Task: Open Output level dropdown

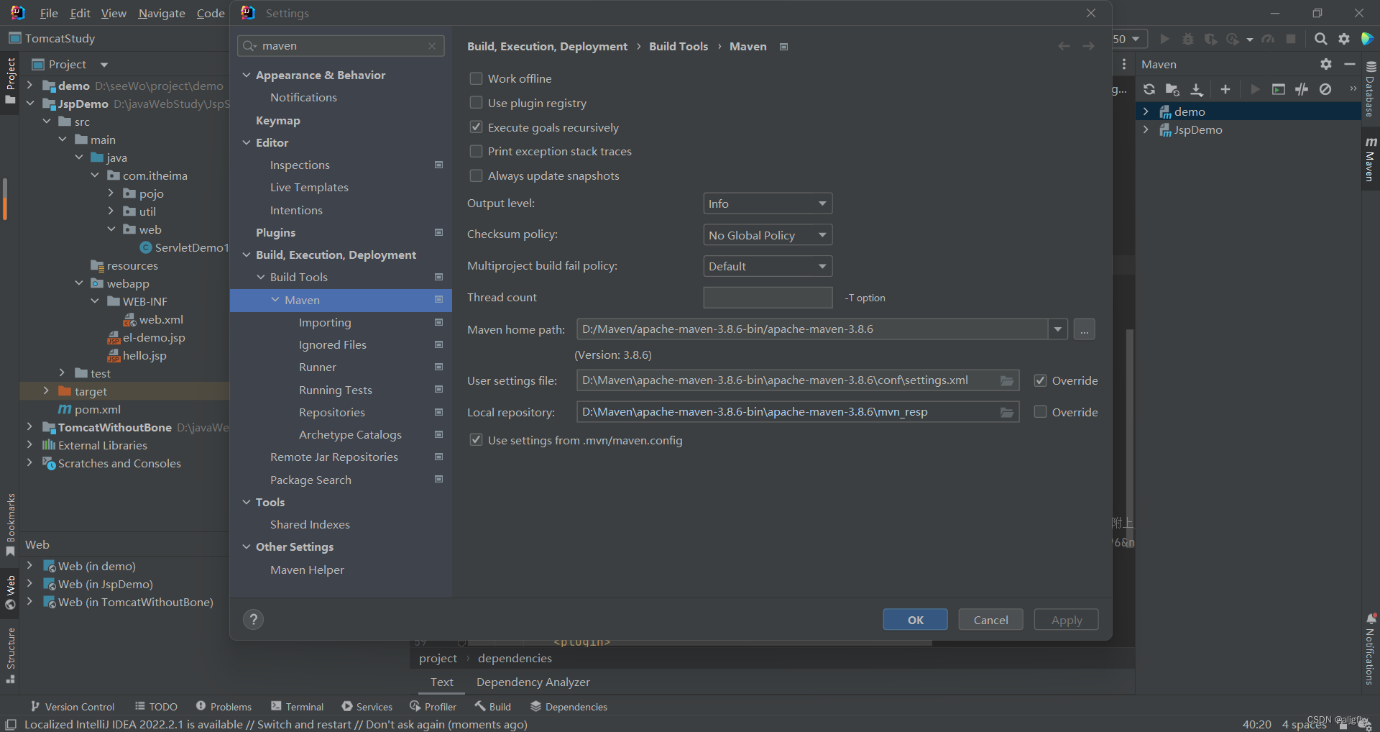Action: click(x=767, y=203)
